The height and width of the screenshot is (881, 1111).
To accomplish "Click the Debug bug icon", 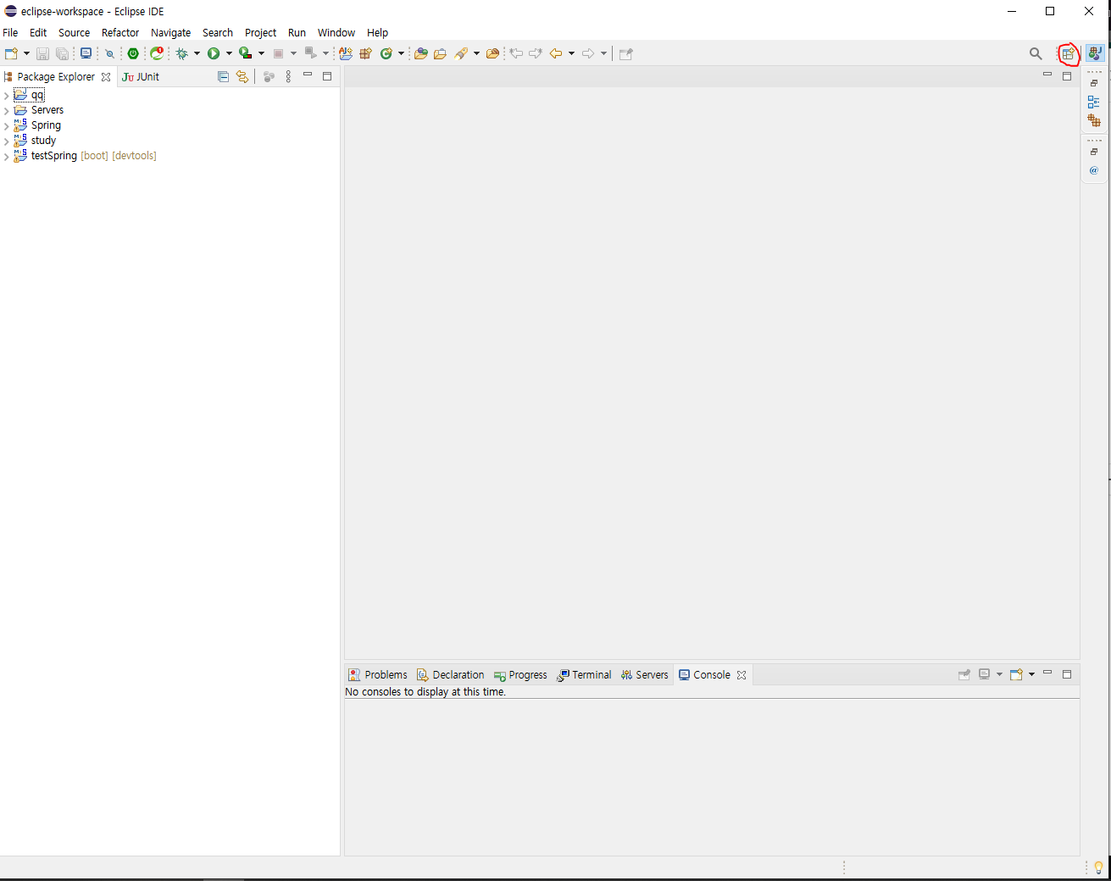I will [x=181, y=53].
